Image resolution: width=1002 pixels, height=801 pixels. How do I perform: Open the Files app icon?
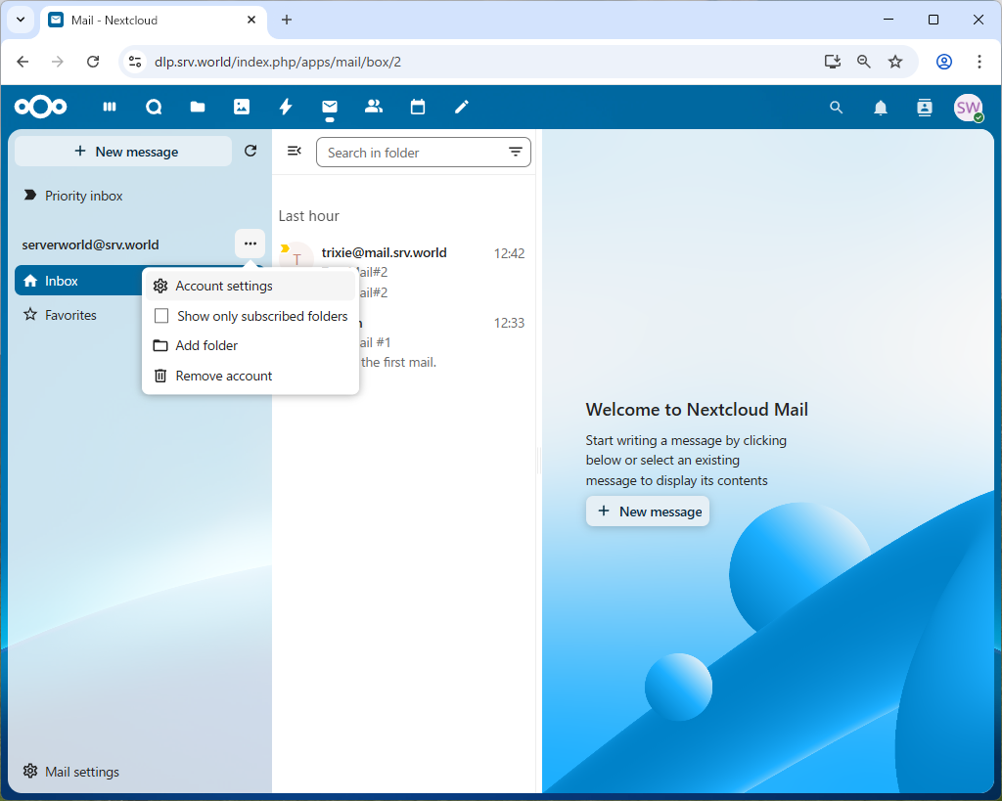[198, 107]
